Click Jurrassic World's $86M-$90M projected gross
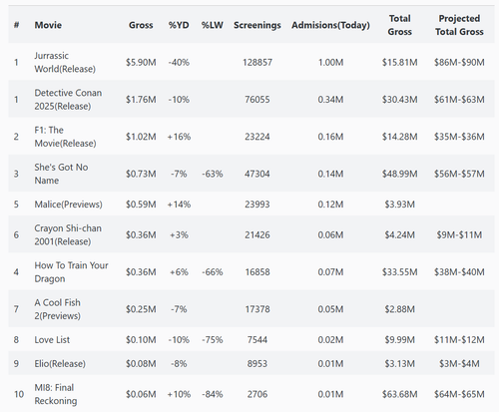This screenshot has width=499, height=412. click(459, 62)
